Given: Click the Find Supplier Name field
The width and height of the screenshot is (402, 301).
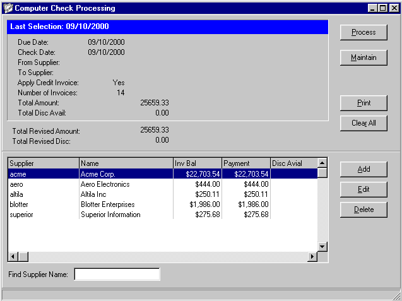Looking at the screenshot, I should coord(117,274).
